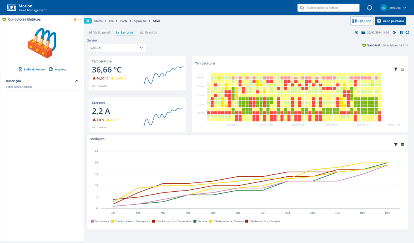This screenshot has width=414, height=243.
Task: Pause live readings with the pause icon
Action: [x=401, y=32]
